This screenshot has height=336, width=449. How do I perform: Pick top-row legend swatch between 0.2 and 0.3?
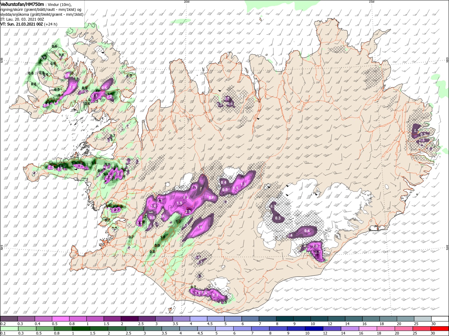click(9, 319)
